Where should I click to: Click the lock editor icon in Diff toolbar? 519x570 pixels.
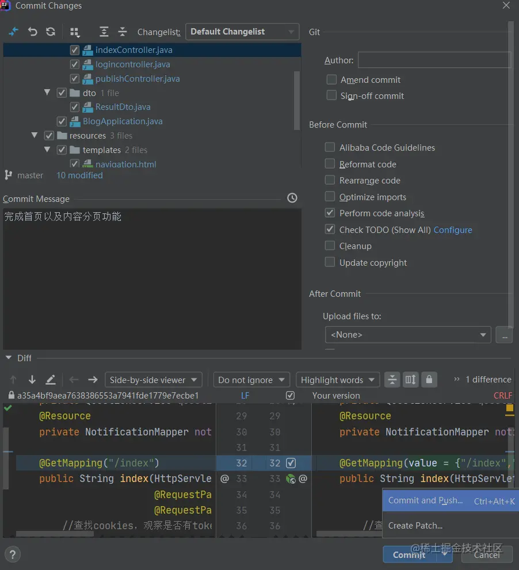click(x=429, y=380)
